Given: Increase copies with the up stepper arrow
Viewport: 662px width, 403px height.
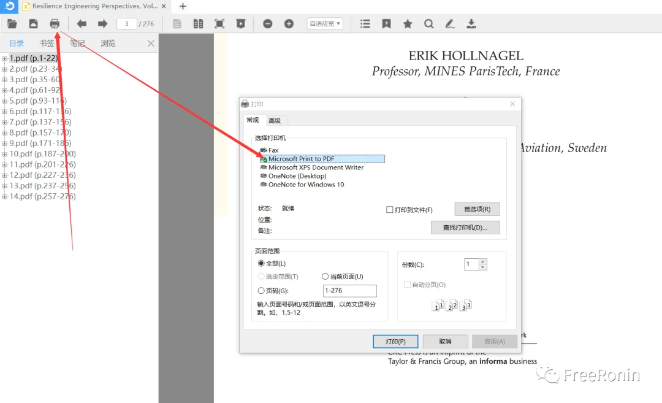Looking at the screenshot, I should 483,261.
